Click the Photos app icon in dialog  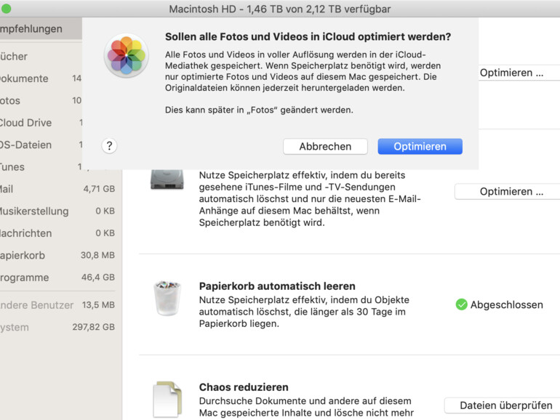pos(127,54)
